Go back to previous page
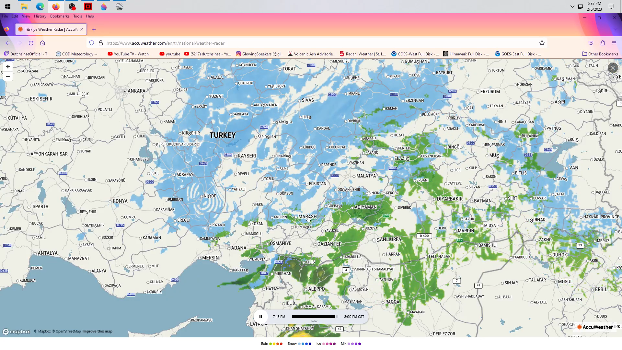622x350 pixels. pos(8,43)
